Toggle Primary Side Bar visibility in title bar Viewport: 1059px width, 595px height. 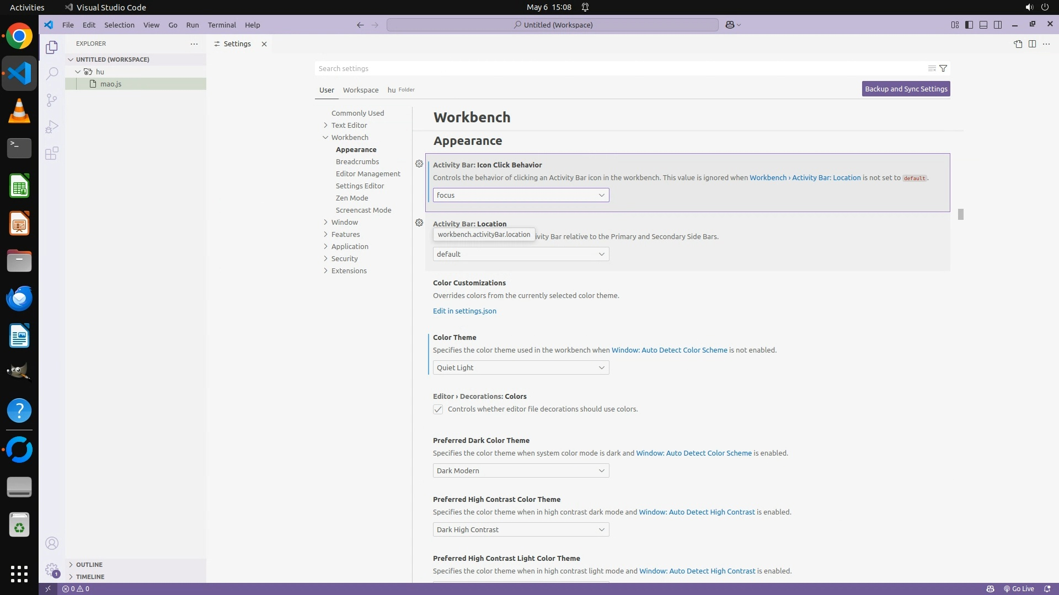969,25
